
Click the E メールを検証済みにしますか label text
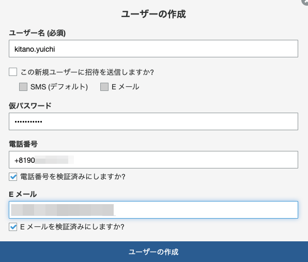pyautogui.click(x=72, y=227)
